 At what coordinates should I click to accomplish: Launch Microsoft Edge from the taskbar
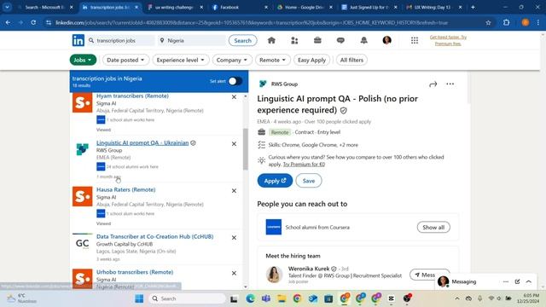tap(250, 298)
